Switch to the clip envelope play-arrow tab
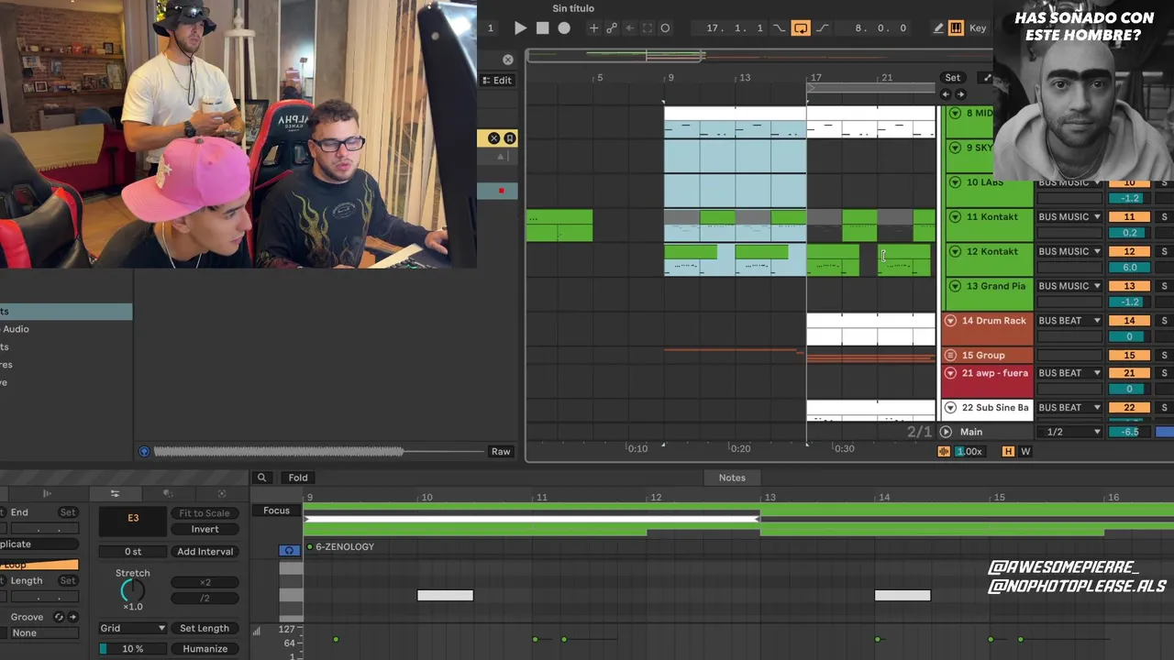 tap(47, 493)
